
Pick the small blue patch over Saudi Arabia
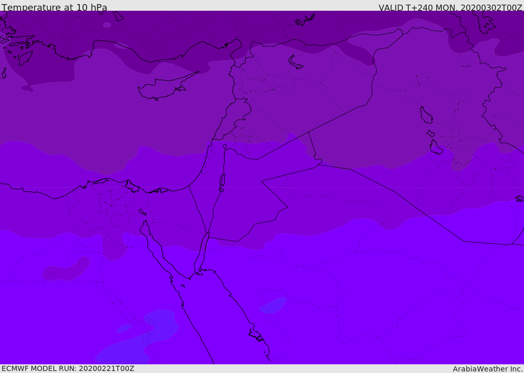pos(273,305)
